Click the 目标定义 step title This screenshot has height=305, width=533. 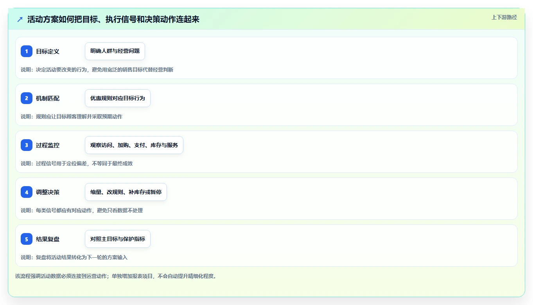point(48,51)
